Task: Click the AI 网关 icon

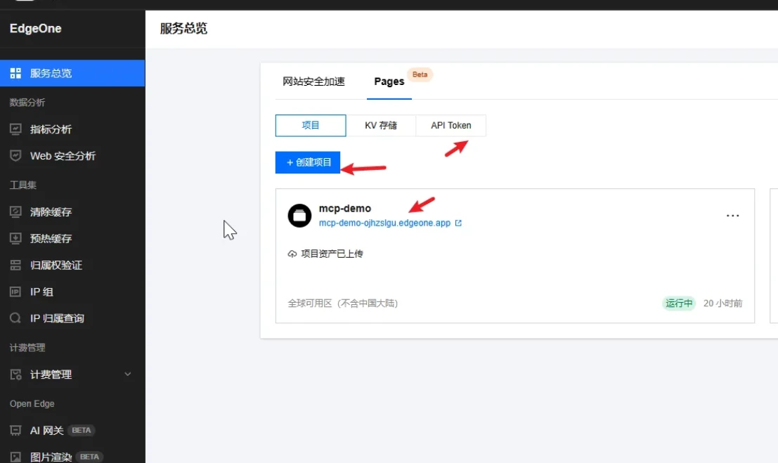Action: (x=15, y=430)
